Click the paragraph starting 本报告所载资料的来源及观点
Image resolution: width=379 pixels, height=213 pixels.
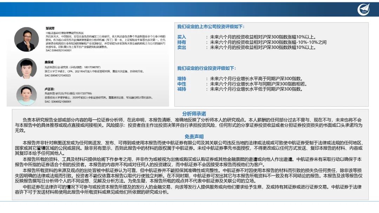189,176
